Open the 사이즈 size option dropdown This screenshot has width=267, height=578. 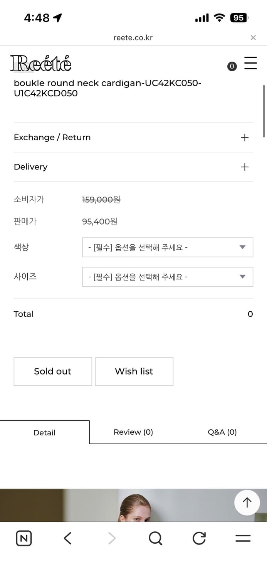pos(168,277)
